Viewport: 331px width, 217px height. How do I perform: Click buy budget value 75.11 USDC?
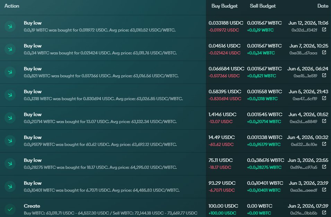(220, 160)
